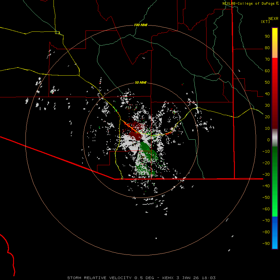Click the -50 value on the velocity scale
Image resolution: width=280 pixels, height=280 pixels.
[266, 198]
